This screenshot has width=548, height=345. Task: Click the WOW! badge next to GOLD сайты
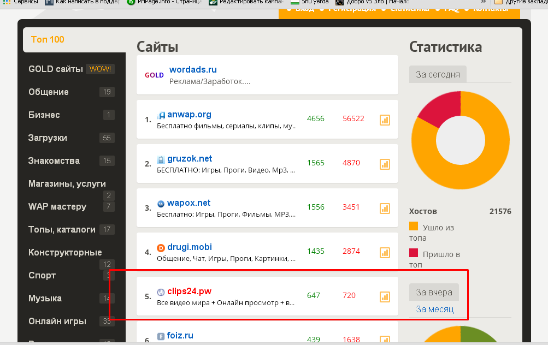pyautogui.click(x=101, y=69)
